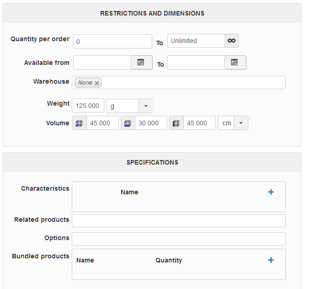Click the Restrictions and Dimensions header
310x289 pixels.
[152, 13]
